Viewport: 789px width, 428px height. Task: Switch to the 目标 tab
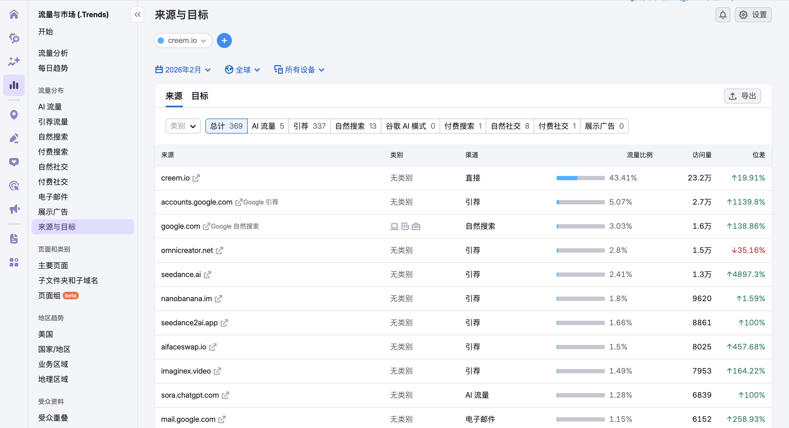tap(200, 96)
